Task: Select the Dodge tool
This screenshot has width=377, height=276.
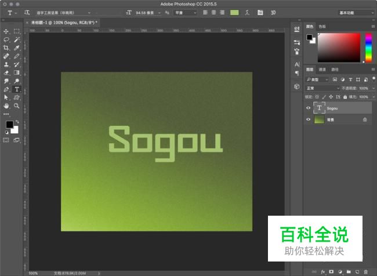Action: click(17, 81)
